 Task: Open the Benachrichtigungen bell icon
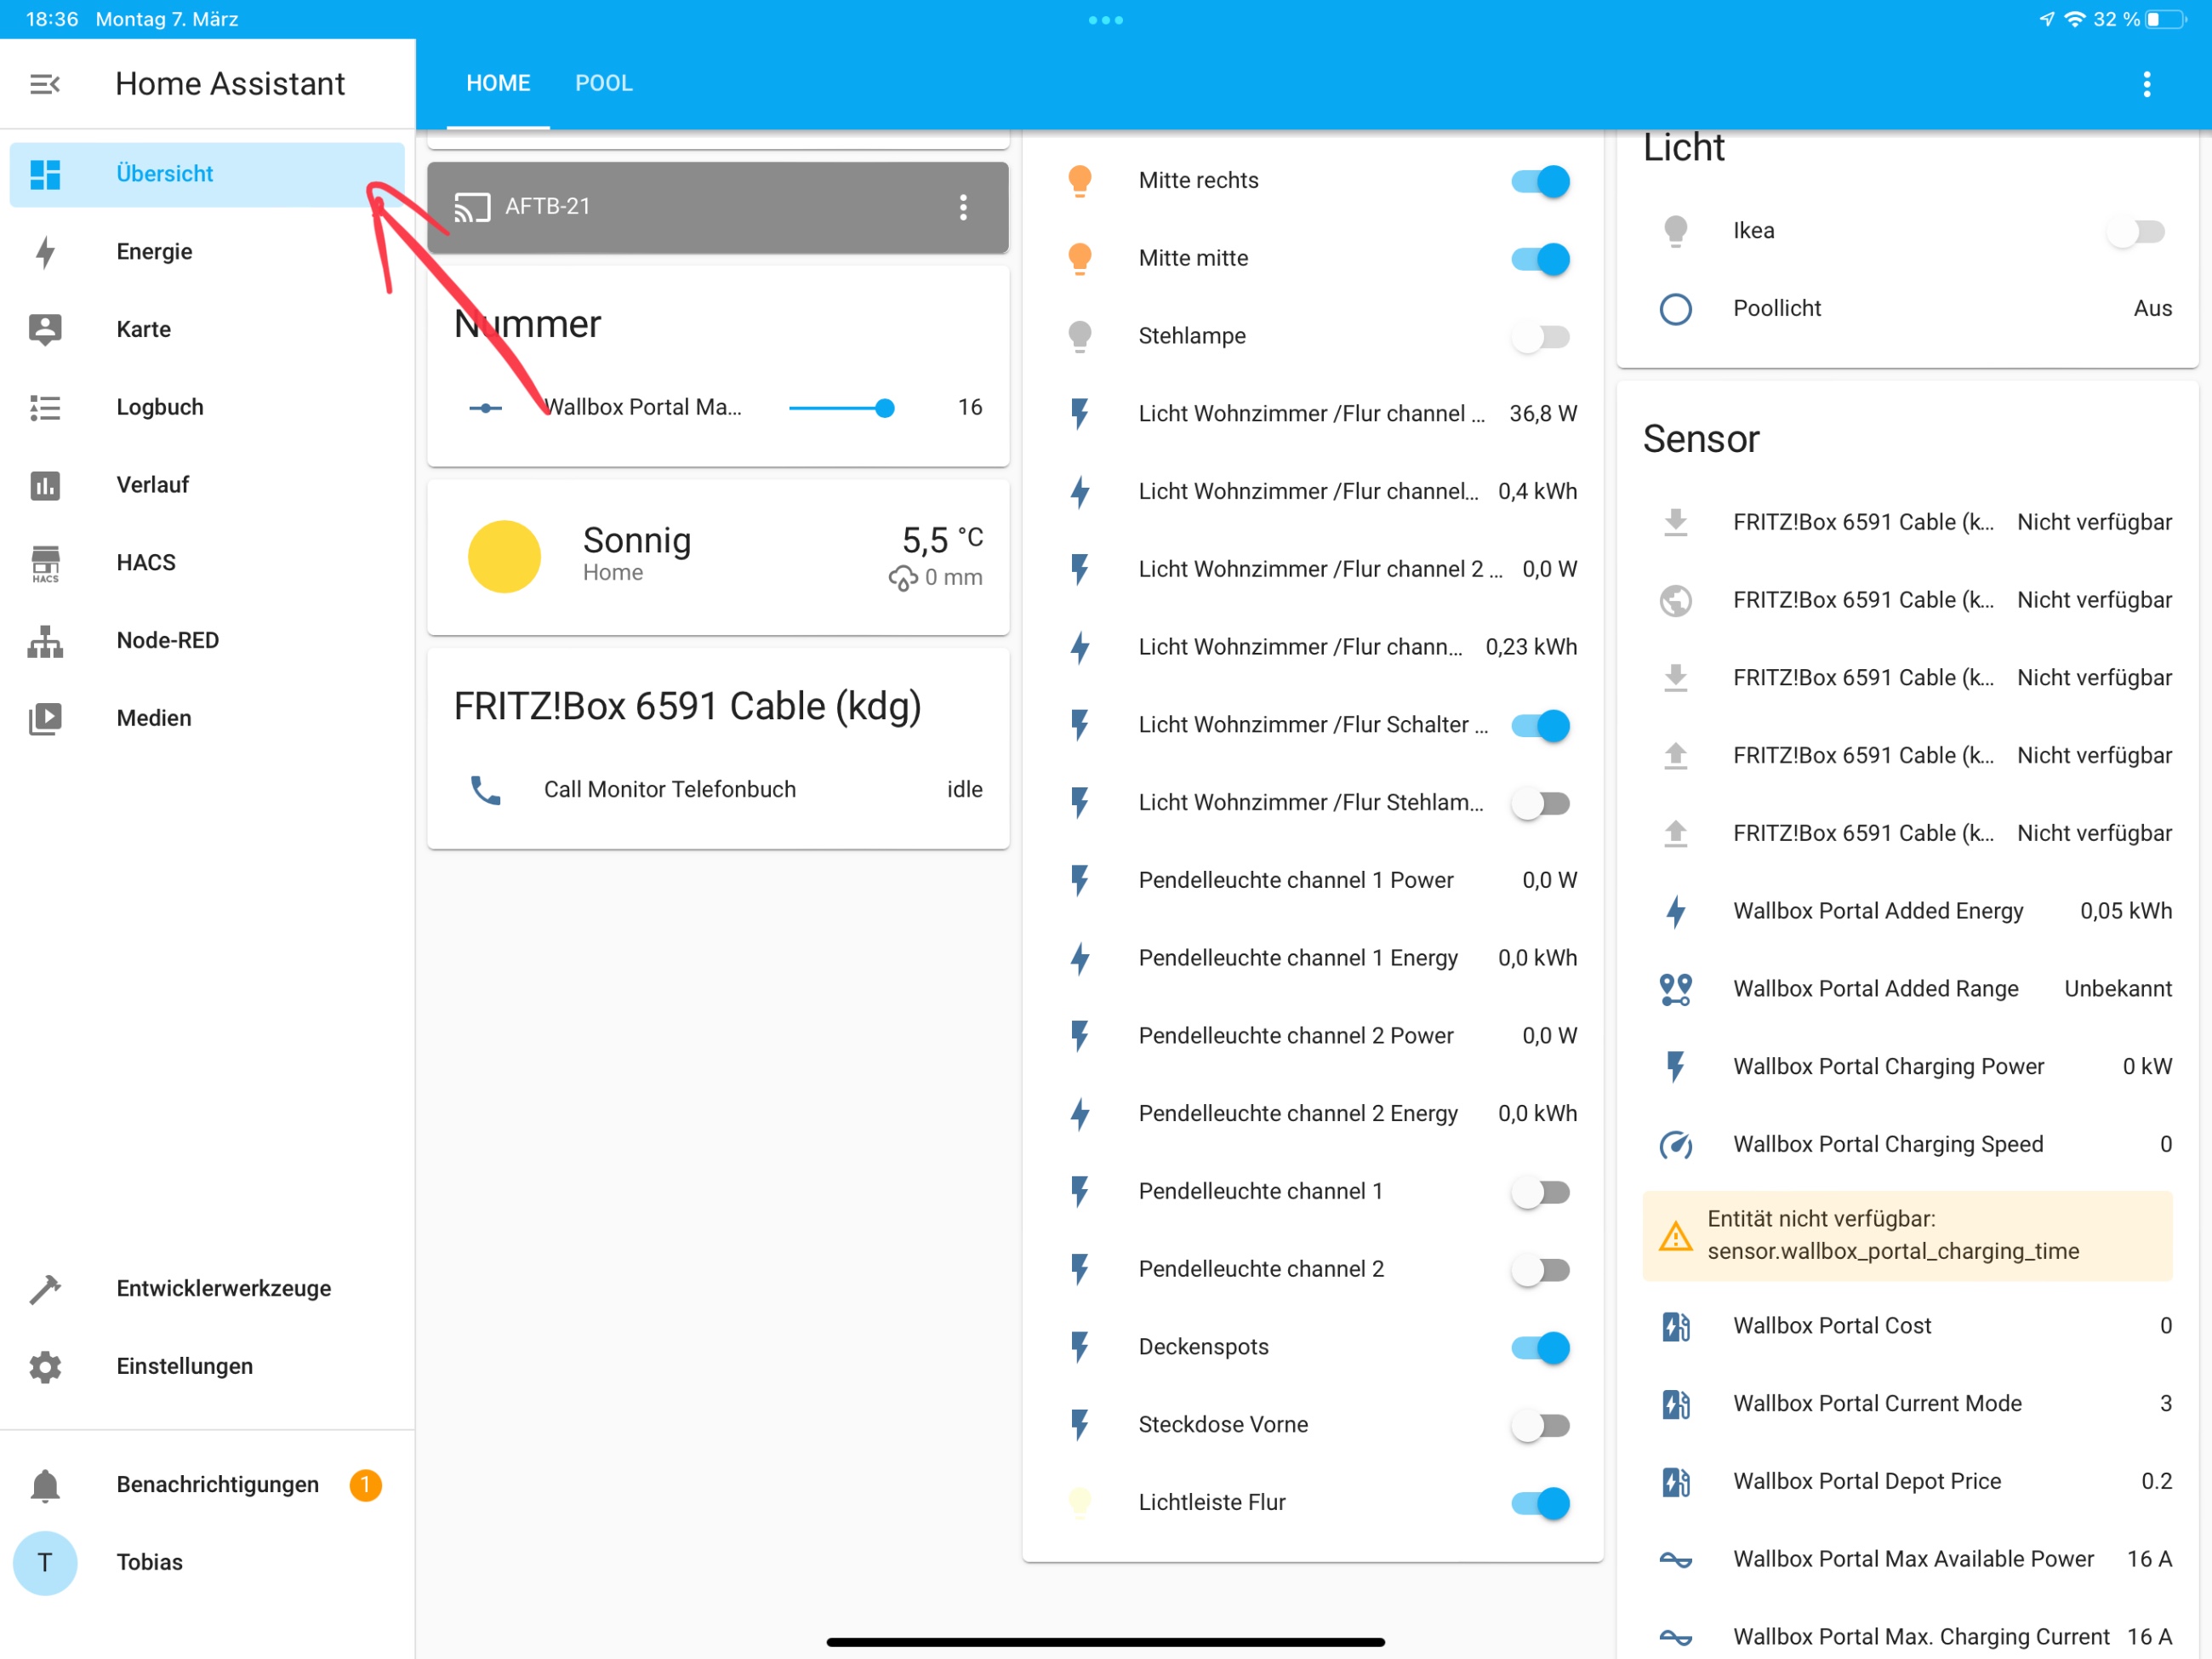click(45, 1485)
